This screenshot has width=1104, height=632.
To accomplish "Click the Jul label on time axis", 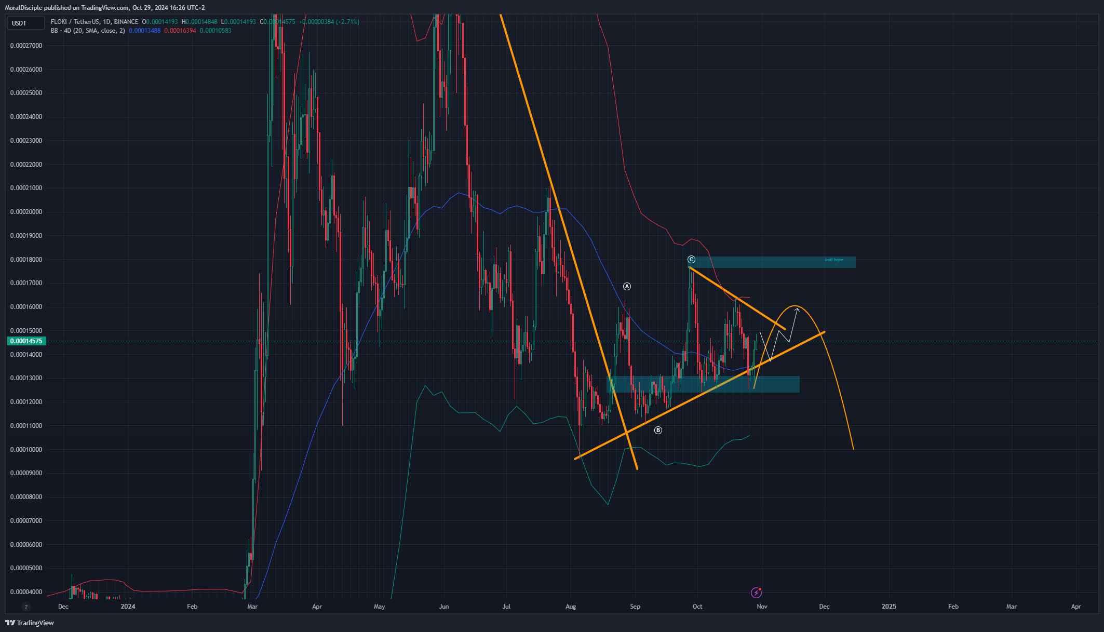I will 506,607.
